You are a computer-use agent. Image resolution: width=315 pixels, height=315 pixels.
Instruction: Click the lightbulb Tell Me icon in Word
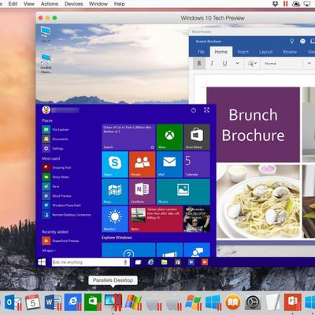click(291, 41)
